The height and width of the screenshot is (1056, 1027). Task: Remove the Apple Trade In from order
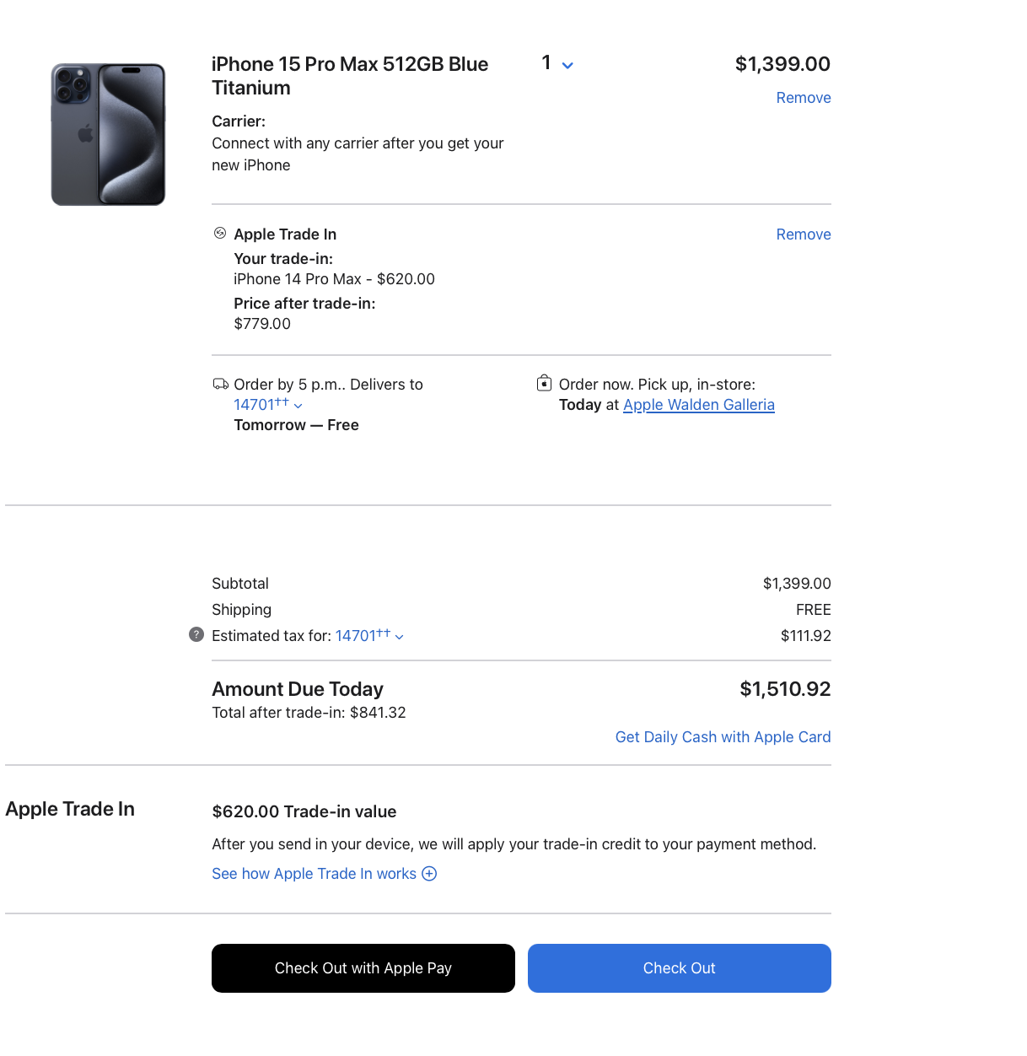click(803, 234)
